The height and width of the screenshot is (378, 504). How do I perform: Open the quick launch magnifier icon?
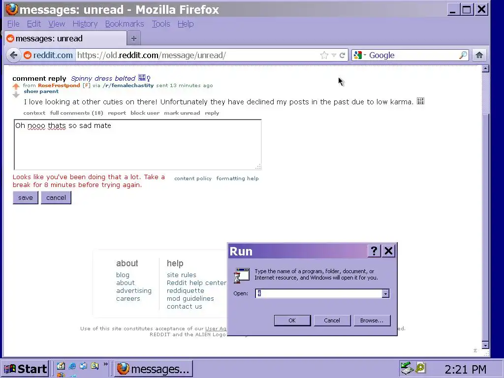pos(94,366)
